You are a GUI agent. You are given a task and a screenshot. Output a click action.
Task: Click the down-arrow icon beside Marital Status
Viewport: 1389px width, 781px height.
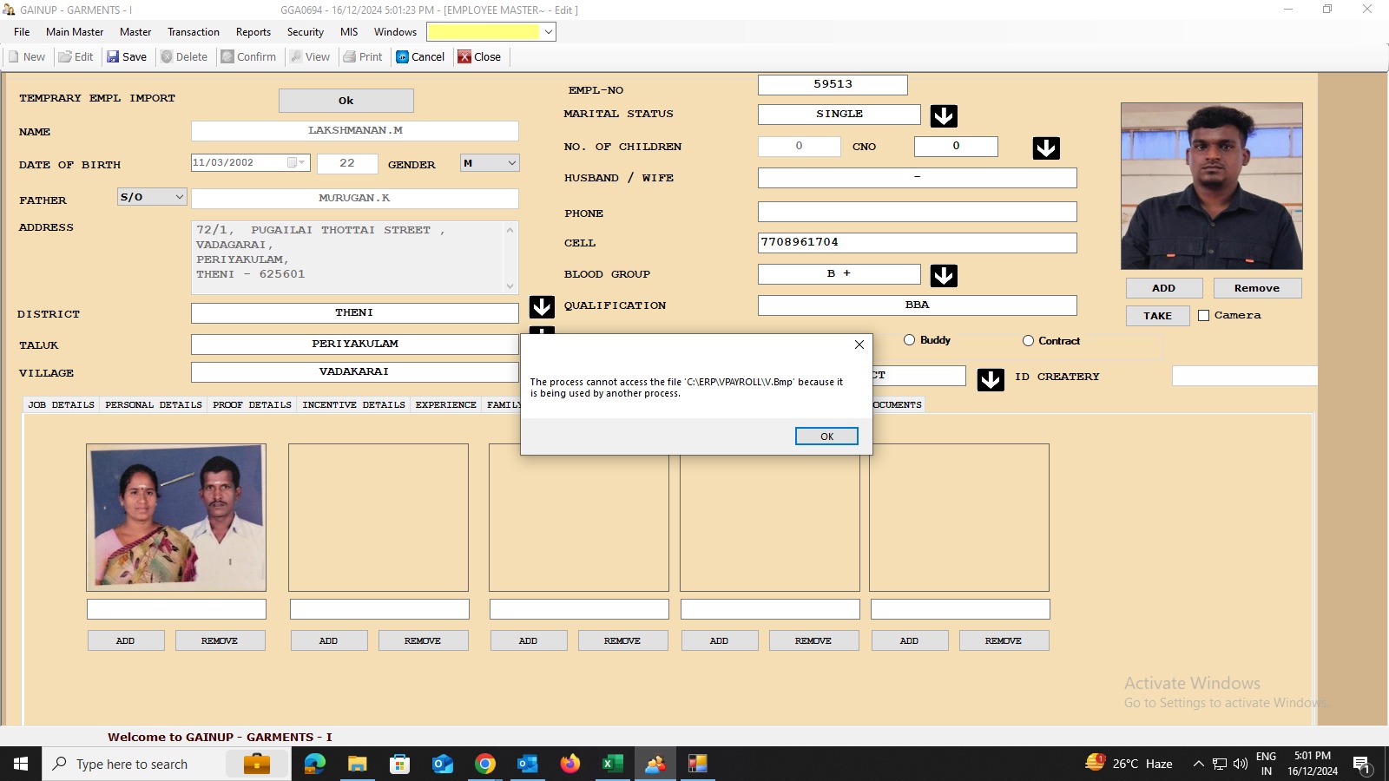click(x=944, y=115)
